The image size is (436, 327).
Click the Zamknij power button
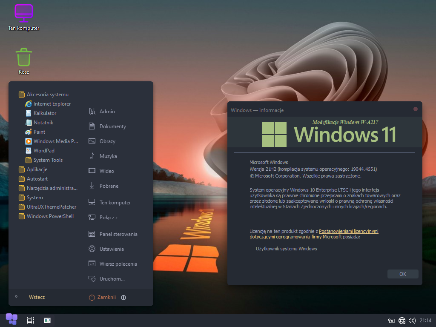click(x=103, y=297)
